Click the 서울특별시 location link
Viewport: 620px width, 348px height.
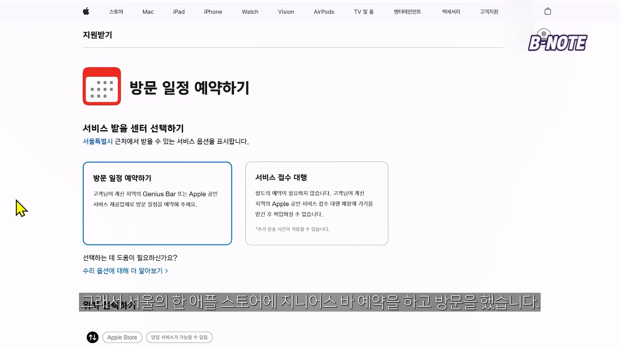coord(98,141)
